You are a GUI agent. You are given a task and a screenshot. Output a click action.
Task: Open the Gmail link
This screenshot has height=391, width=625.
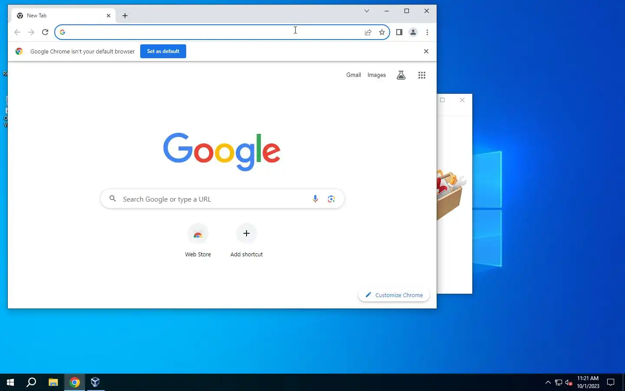coord(354,75)
